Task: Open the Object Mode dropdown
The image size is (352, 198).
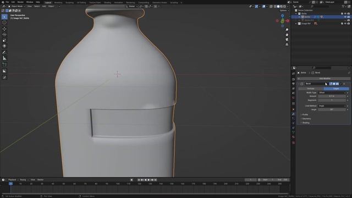Action: click(16, 7)
